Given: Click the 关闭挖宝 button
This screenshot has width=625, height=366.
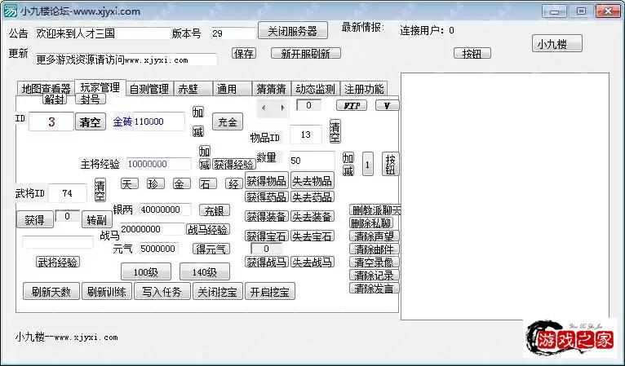Looking at the screenshot, I should (x=218, y=292).
